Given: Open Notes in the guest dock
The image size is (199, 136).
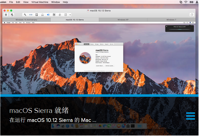Looking at the screenshot, I should pyautogui.click(x=86, y=126).
